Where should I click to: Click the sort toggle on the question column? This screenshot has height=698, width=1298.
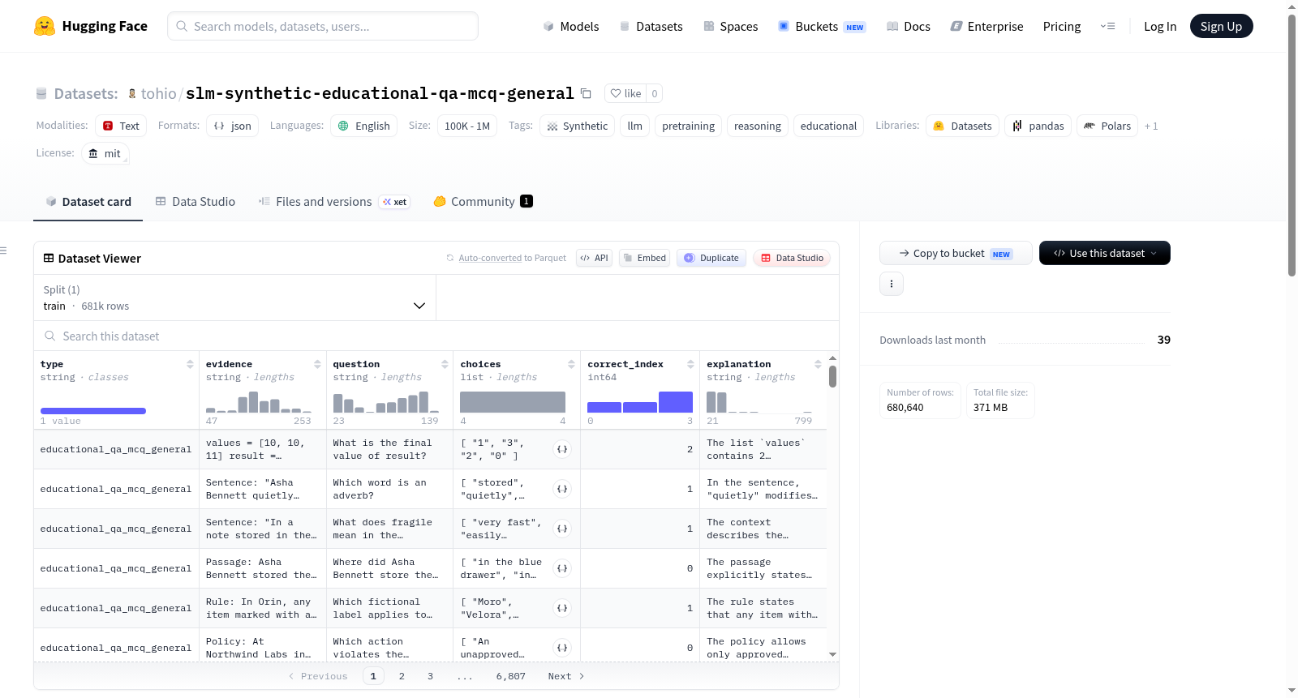coord(445,364)
